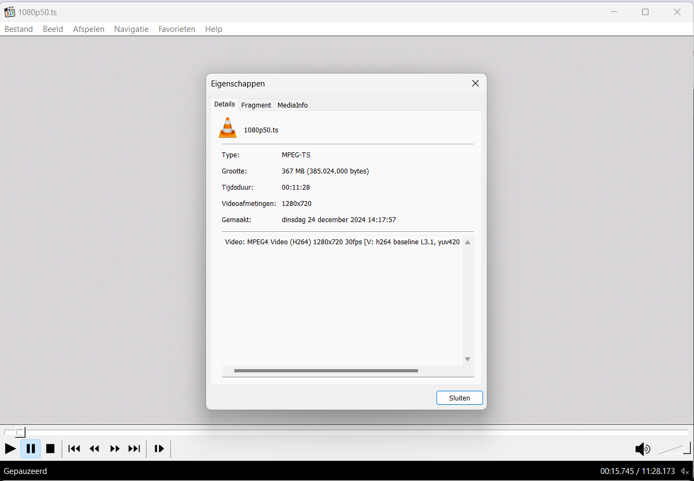Close the Eigenschappen dialog with X
Screen dimensions: 694x481
475,83
